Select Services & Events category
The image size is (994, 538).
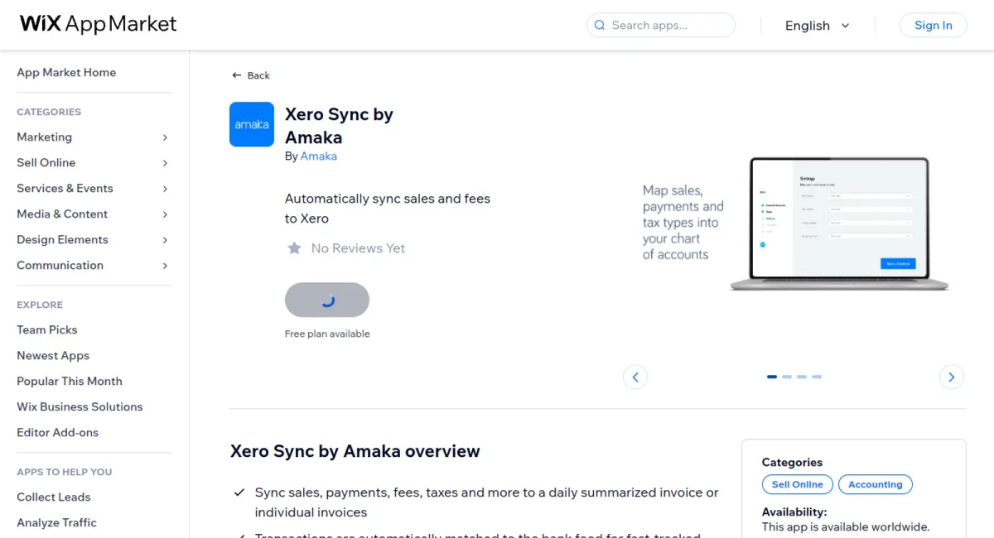click(x=65, y=188)
